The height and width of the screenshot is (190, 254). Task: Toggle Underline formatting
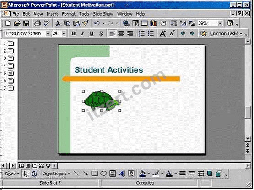pos(92,33)
